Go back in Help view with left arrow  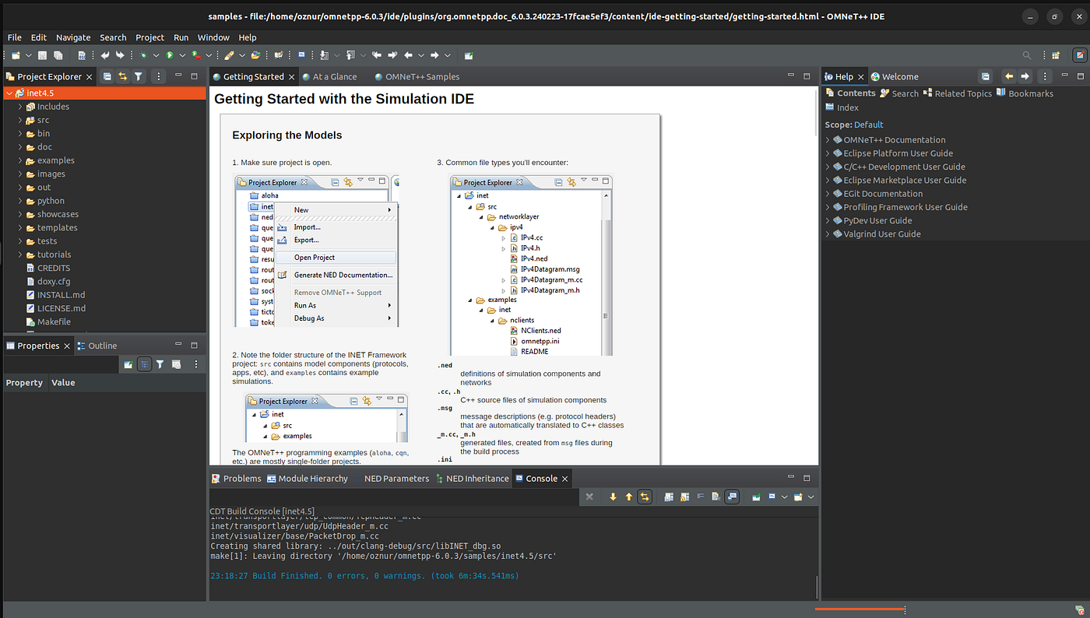pyautogui.click(x=1009, y=76)
